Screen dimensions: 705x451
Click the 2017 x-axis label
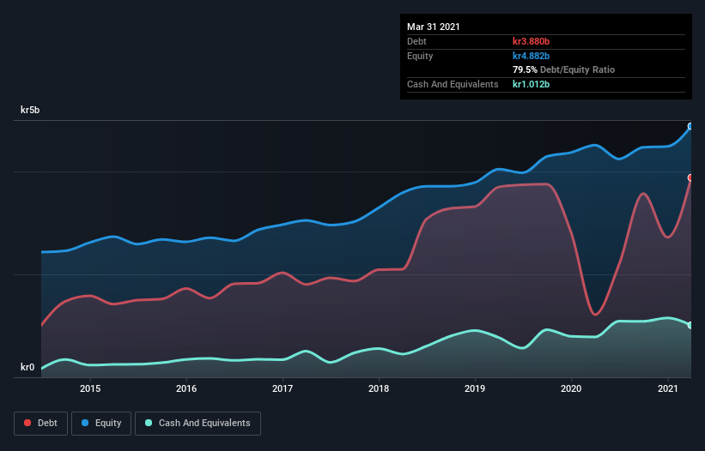pyautogui.click(x=283, y=388)
